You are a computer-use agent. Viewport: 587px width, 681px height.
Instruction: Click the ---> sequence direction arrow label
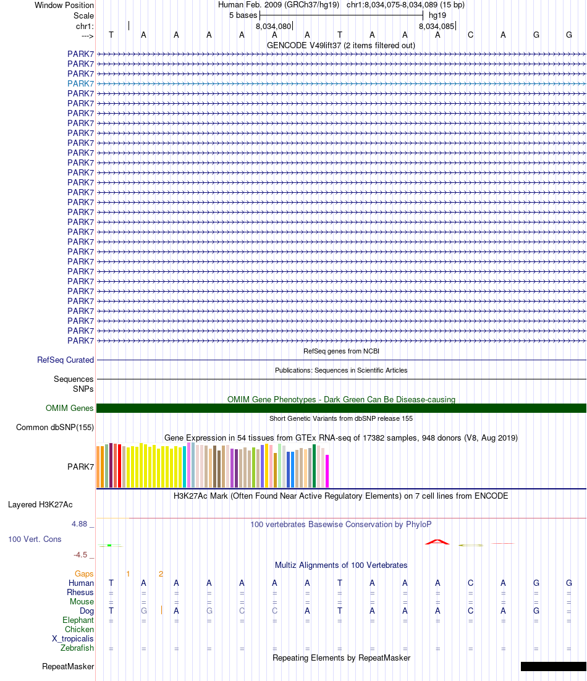pyautogui.click(x=87, y=36)
